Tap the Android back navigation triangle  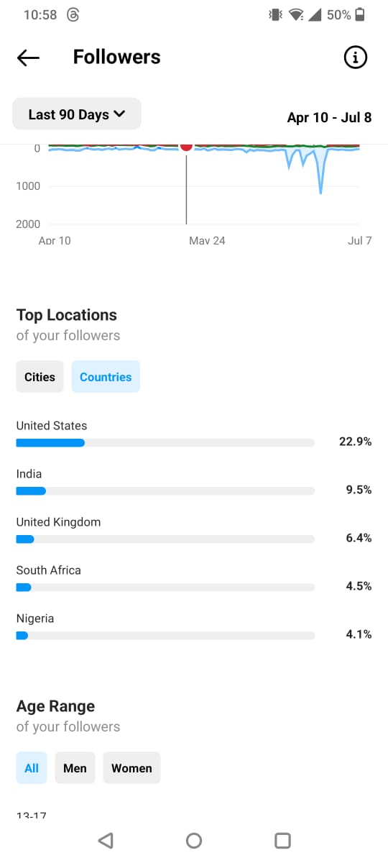(106, 840)
